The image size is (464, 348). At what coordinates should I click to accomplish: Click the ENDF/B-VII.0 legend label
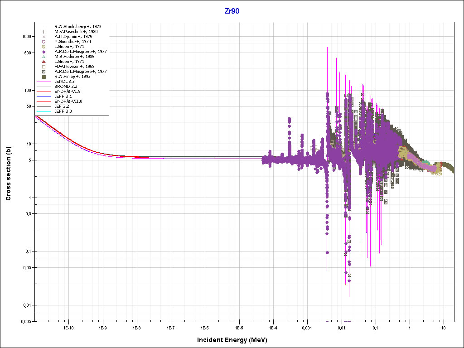pyautogui.click(x=68, y=101)
